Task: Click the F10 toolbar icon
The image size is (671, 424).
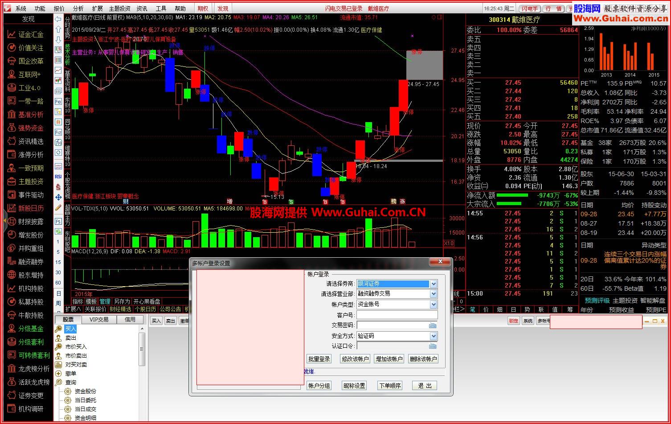Action: [x=58, y=101]
